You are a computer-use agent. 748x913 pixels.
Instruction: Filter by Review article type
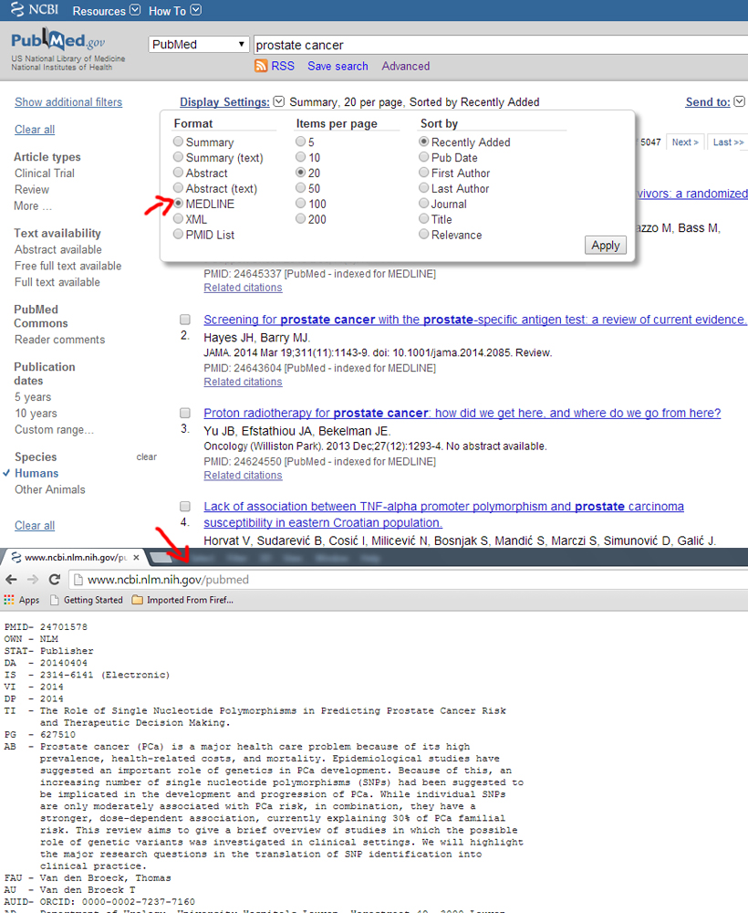click(x=32, y=190)
